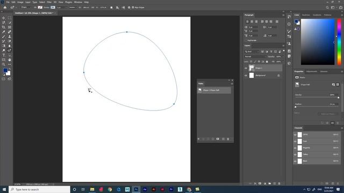Screen dimensions: 344x193
Task: Add layer style fx at Layers bottom
Action: pyautogui.click(x=255, y=183)
